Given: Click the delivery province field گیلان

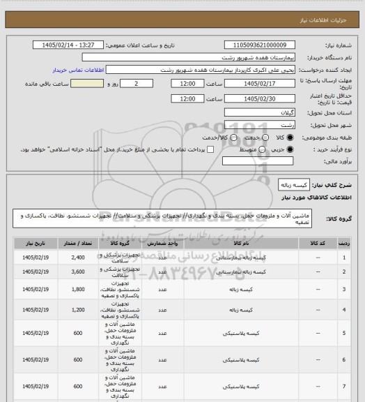Looking at the screenshot, I should click(260, 112).
